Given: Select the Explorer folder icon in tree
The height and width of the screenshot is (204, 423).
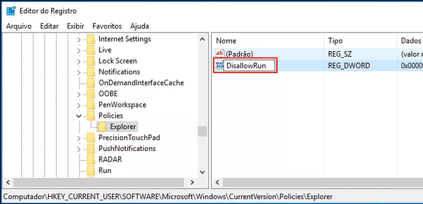Looking at the screenshot, I should pyautogui.click(x=102, y=127).
